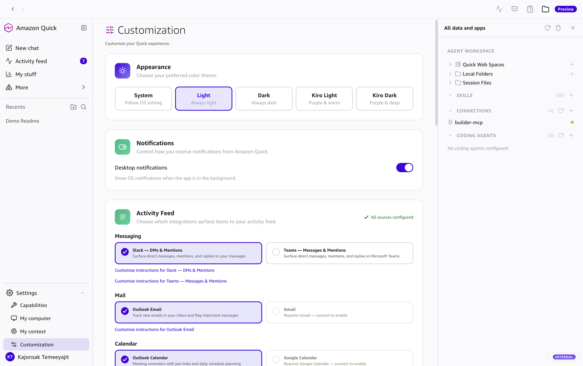Open Capabilities settings page

click(46, 305)
